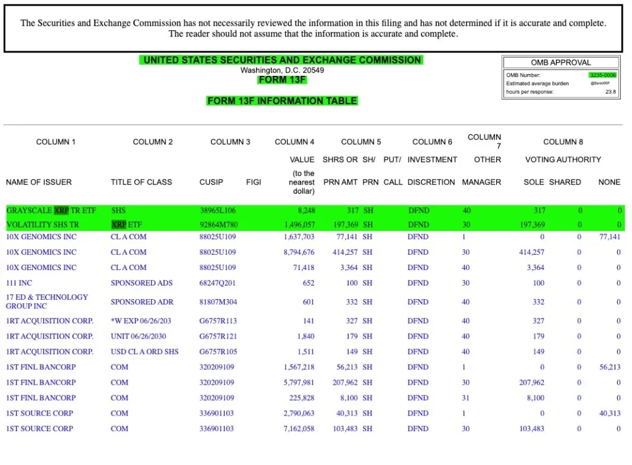Click the '*W EXP 06/26/203' class title
This screenshot has height=465, width=632.
point(141,321)
